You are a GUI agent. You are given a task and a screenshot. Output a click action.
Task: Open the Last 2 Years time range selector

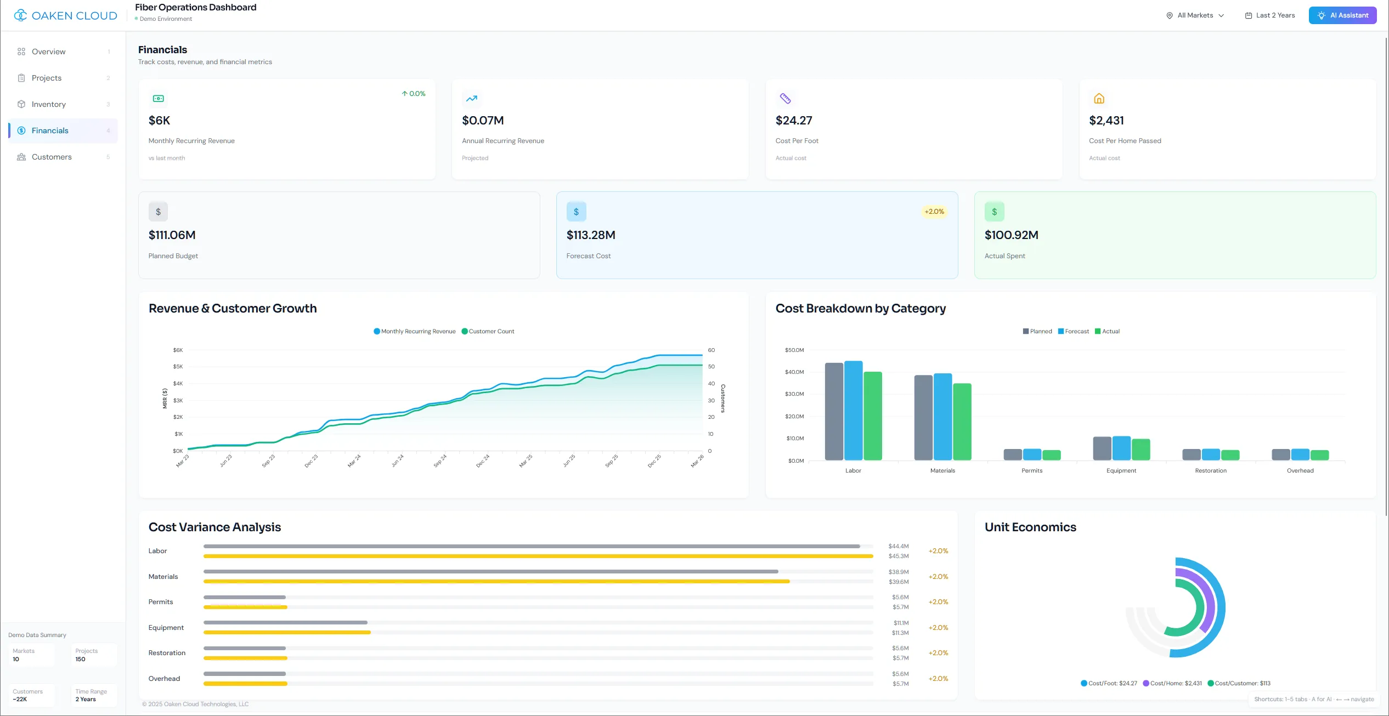click(x=1270, y=15)
